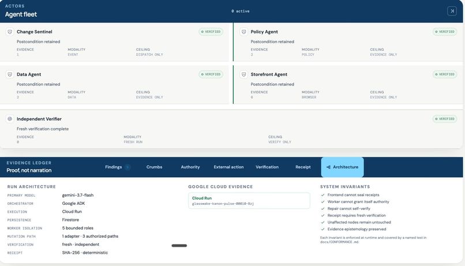Viewport: 465px width, 266px height.
Task: Click the Storefront Agent shield icon
Action: pos(244,74)
